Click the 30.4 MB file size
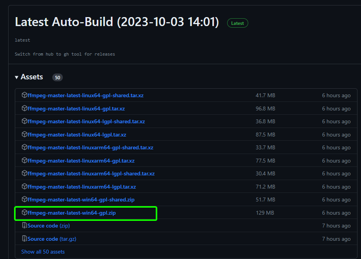This screenshot has height=259, width=361. pyautogui.click(x=265, y=174)
